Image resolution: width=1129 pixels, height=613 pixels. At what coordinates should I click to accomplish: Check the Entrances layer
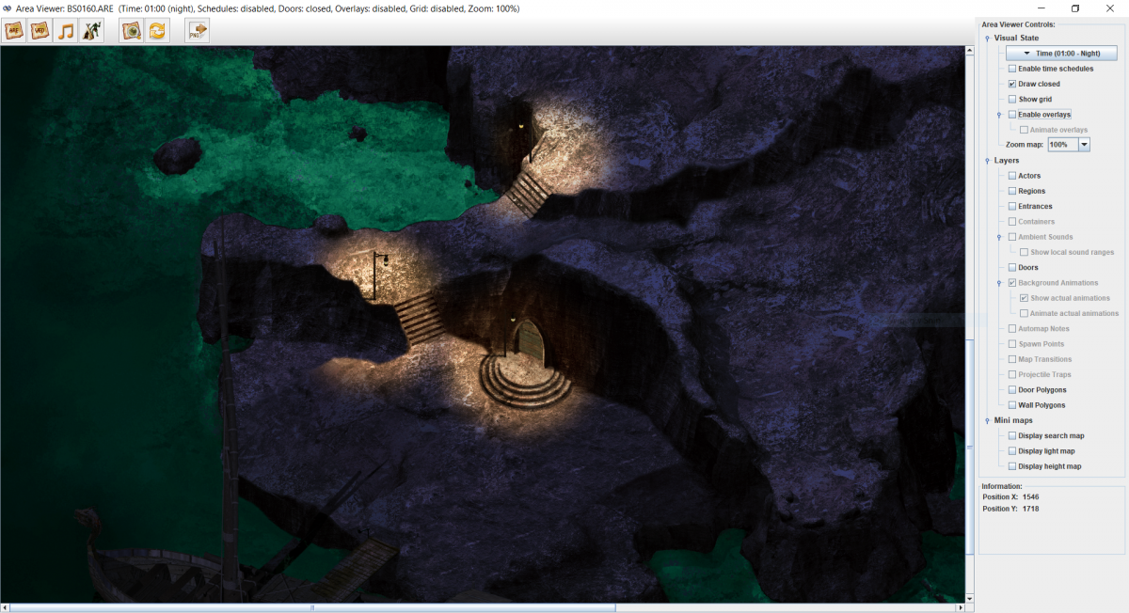[x=1012, y=206]
